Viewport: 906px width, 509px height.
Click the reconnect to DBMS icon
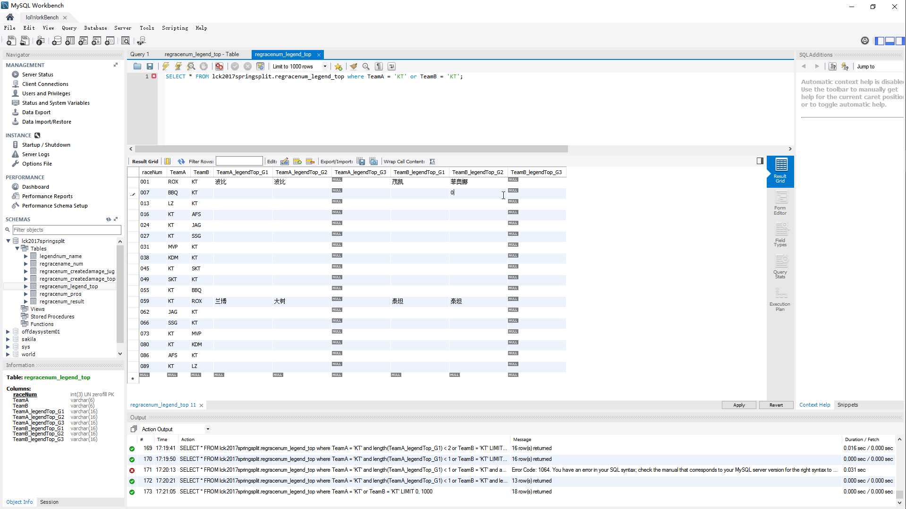(x=141, y=41)
